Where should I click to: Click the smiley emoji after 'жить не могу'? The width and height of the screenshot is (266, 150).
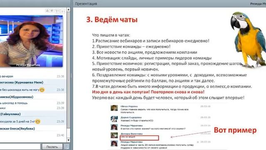tap(42, 90)
